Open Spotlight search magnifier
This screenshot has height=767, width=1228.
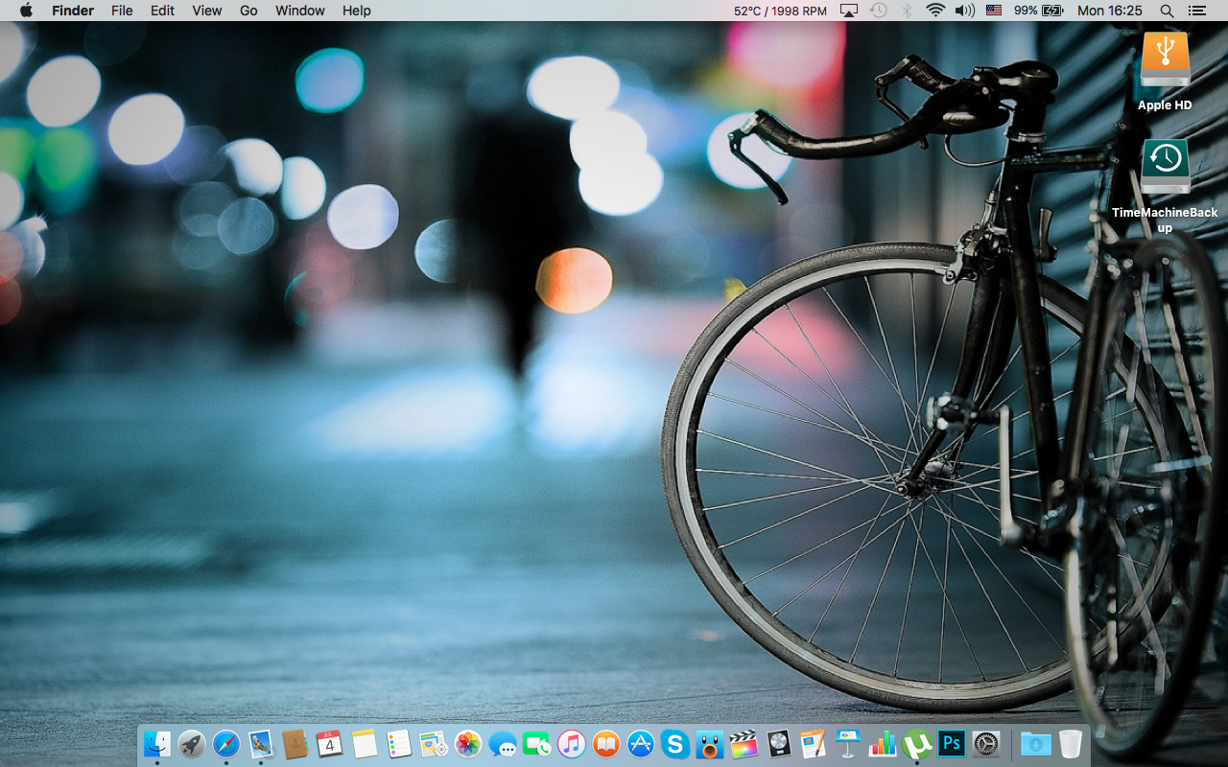pyautogui.click(x=1167, y=11)
